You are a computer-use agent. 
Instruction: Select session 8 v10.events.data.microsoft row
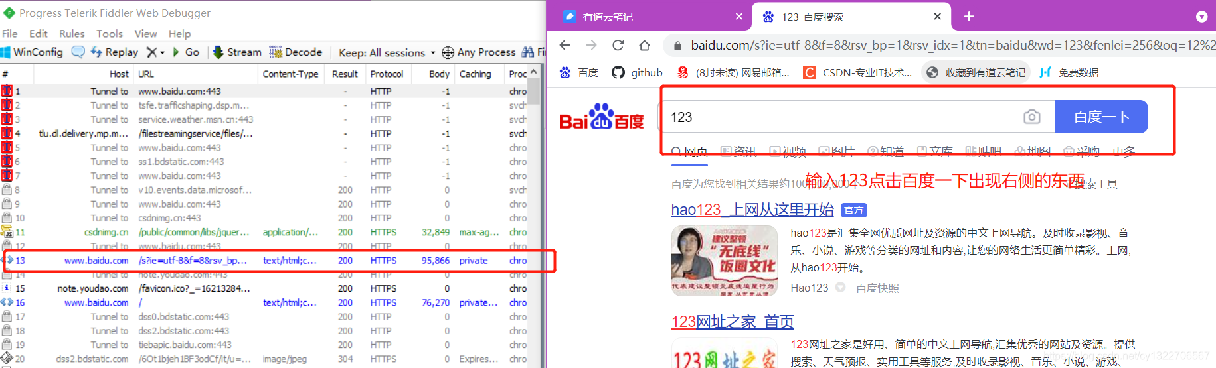click(x=264, y=190)
